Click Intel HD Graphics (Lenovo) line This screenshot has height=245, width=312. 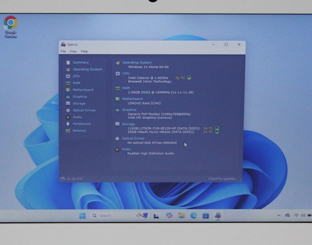tap(149, 118)
